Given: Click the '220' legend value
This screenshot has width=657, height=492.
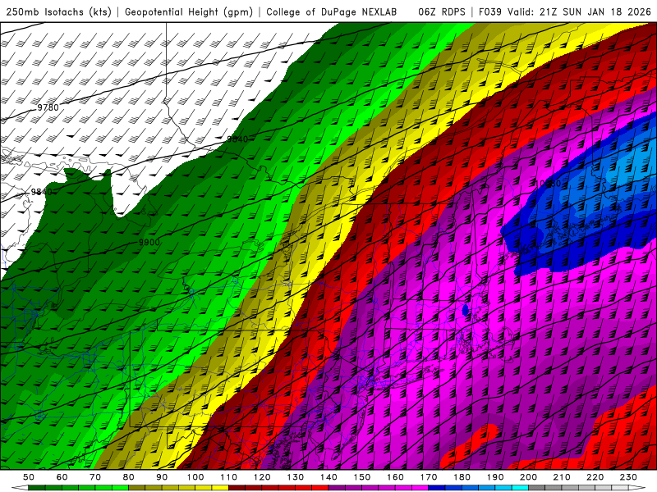Looking at the screenshot, I should point(595,477).
